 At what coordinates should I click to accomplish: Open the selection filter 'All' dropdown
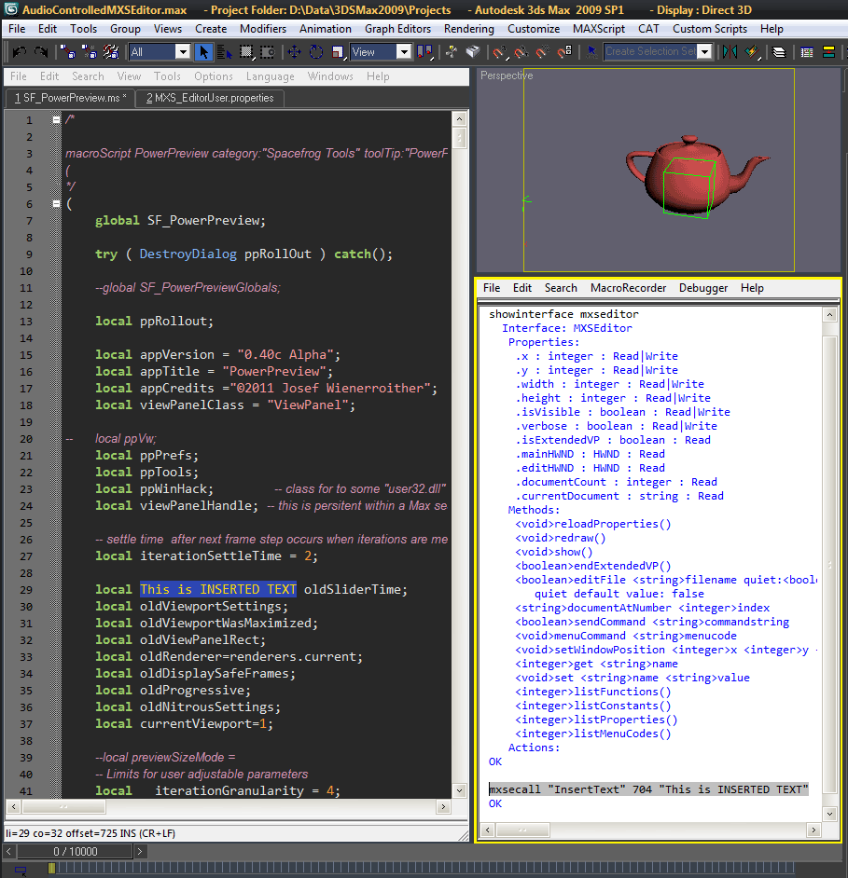point(182,52)
